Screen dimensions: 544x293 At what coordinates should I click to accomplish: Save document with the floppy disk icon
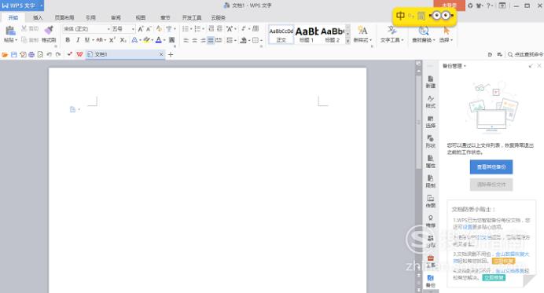pos(14,54)
